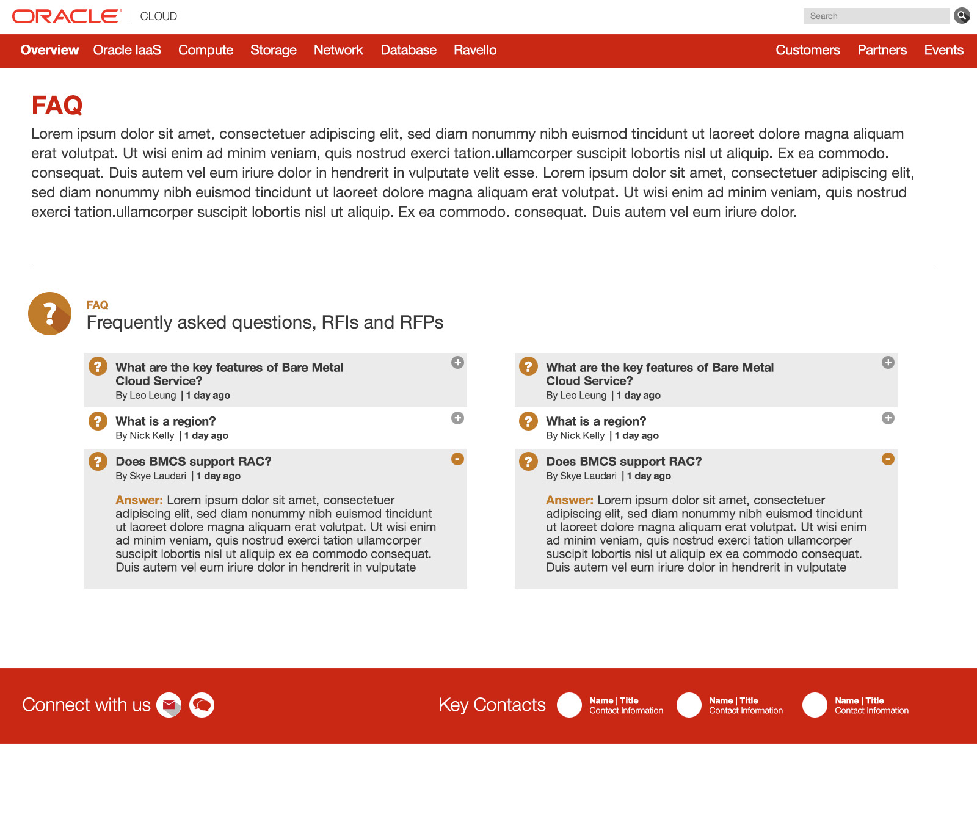Click the Oracle logo in header
Image resolution: width=977 pixels, height=836 pixels.
(x=67, y=16)
